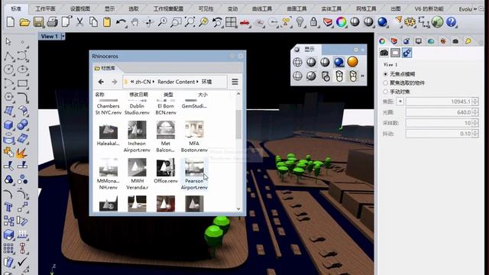489x275 pixels.
Task: Go back with the left arrow in the library browser
Action: pos(101,82)
